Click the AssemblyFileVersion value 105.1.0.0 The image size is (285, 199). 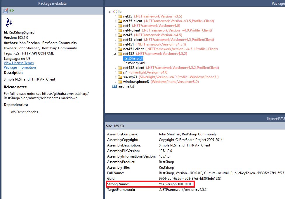point(165,151)
